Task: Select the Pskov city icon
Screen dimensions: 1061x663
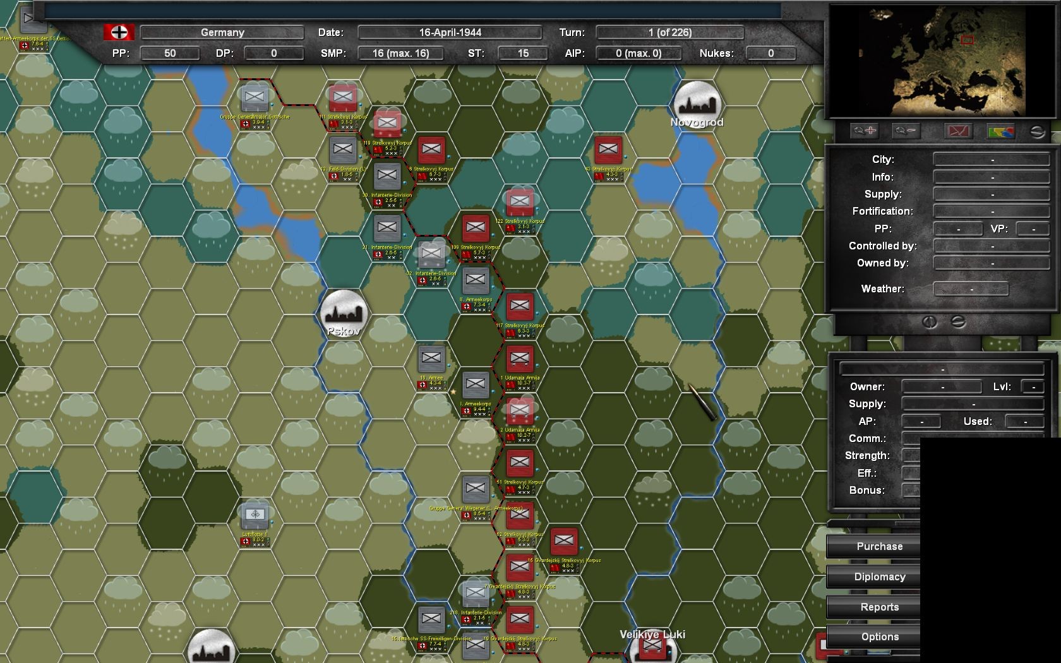Action: [344, 310]
